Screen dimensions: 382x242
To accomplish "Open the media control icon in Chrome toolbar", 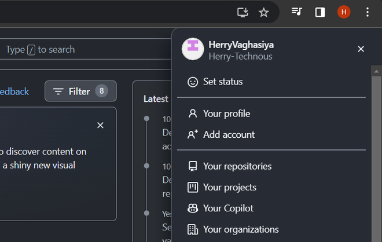I will 297,12.
